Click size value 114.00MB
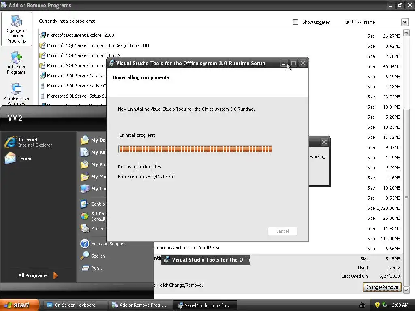415x311 pixels. [390, 239]
